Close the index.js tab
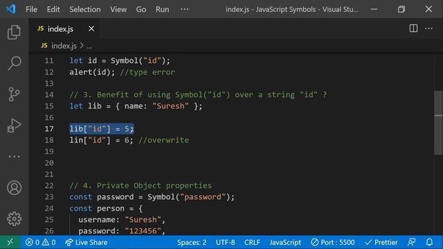 point(91,28)
